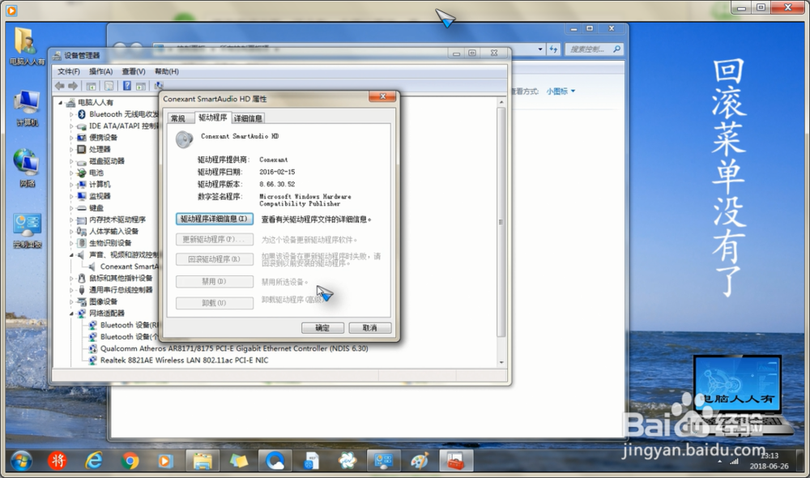810x478 pixels.
Task: Open the yellow sticky notes taskbar icon
Action: click(238, 460)
